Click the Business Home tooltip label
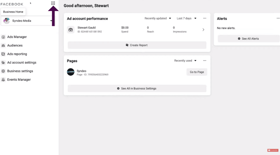This screenshot has height=155, width=280. (13, 12)
